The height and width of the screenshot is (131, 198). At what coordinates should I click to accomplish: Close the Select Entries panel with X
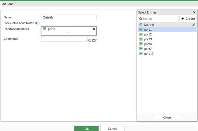(x=194, y=12)
